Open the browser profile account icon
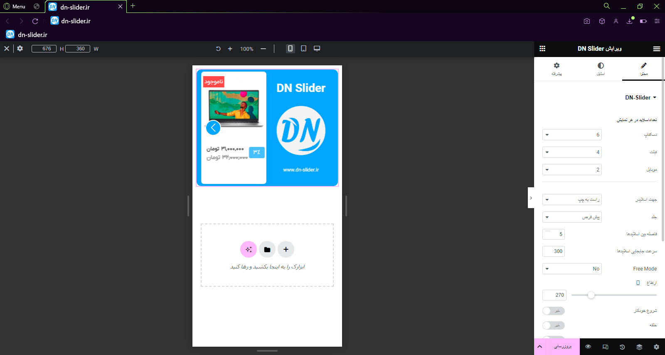Viewport: 665px width, 355px height. coord(616,21)
